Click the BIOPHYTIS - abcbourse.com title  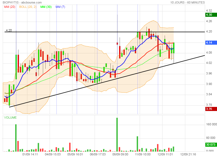click(22, 2)
